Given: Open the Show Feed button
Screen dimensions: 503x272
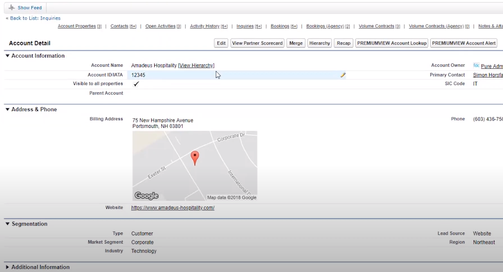Looking at the screenshot, I should (x=25, y=8).
